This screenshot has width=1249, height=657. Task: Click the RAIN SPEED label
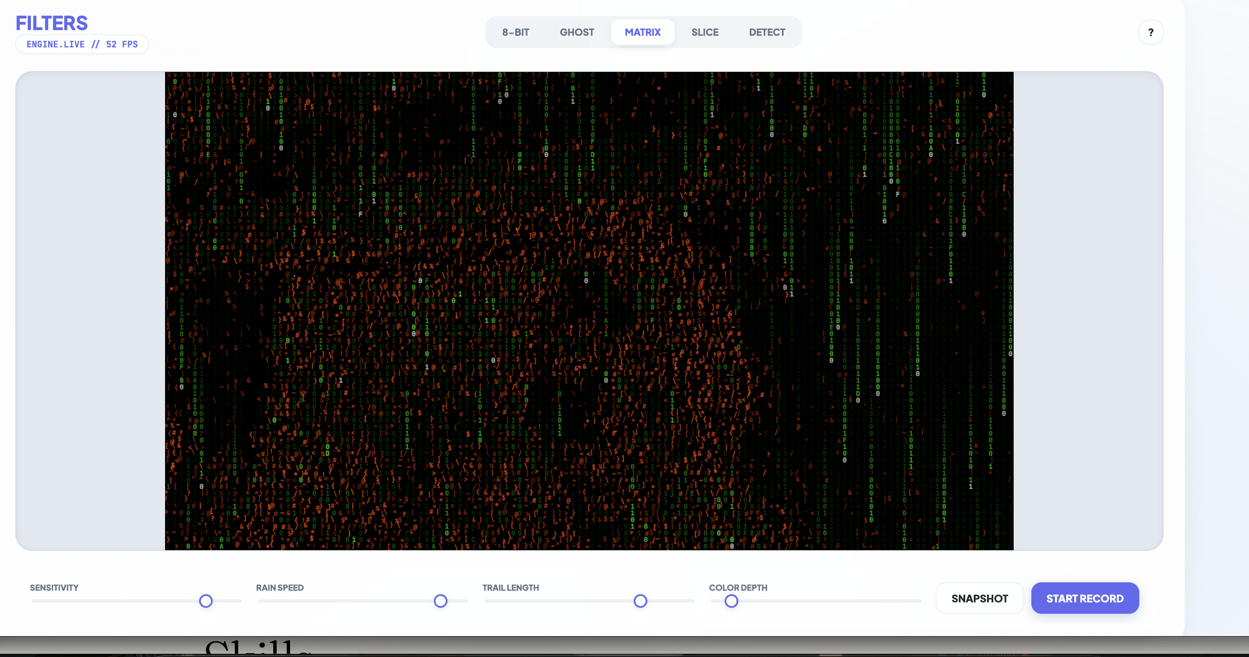(280, 588)
